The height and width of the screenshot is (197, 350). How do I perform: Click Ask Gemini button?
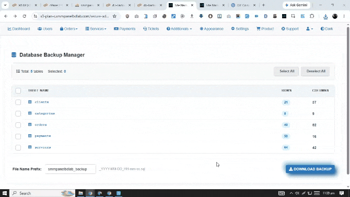point(296,5)
